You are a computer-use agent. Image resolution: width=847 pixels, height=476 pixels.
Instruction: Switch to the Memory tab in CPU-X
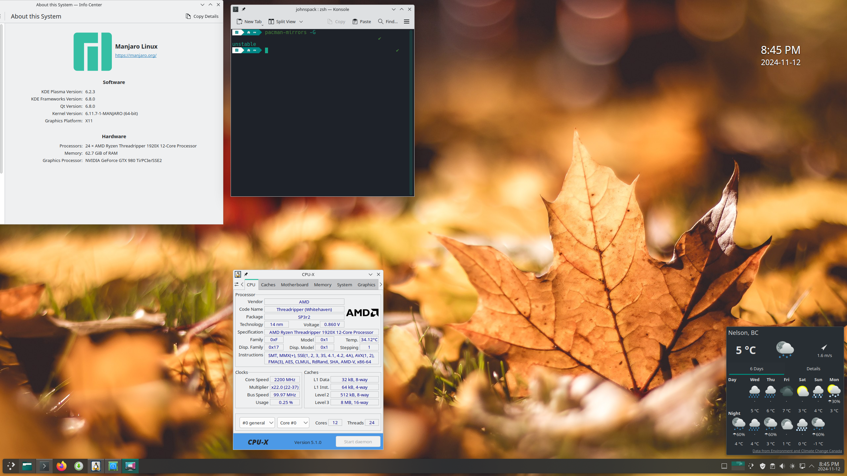(323, 285)
